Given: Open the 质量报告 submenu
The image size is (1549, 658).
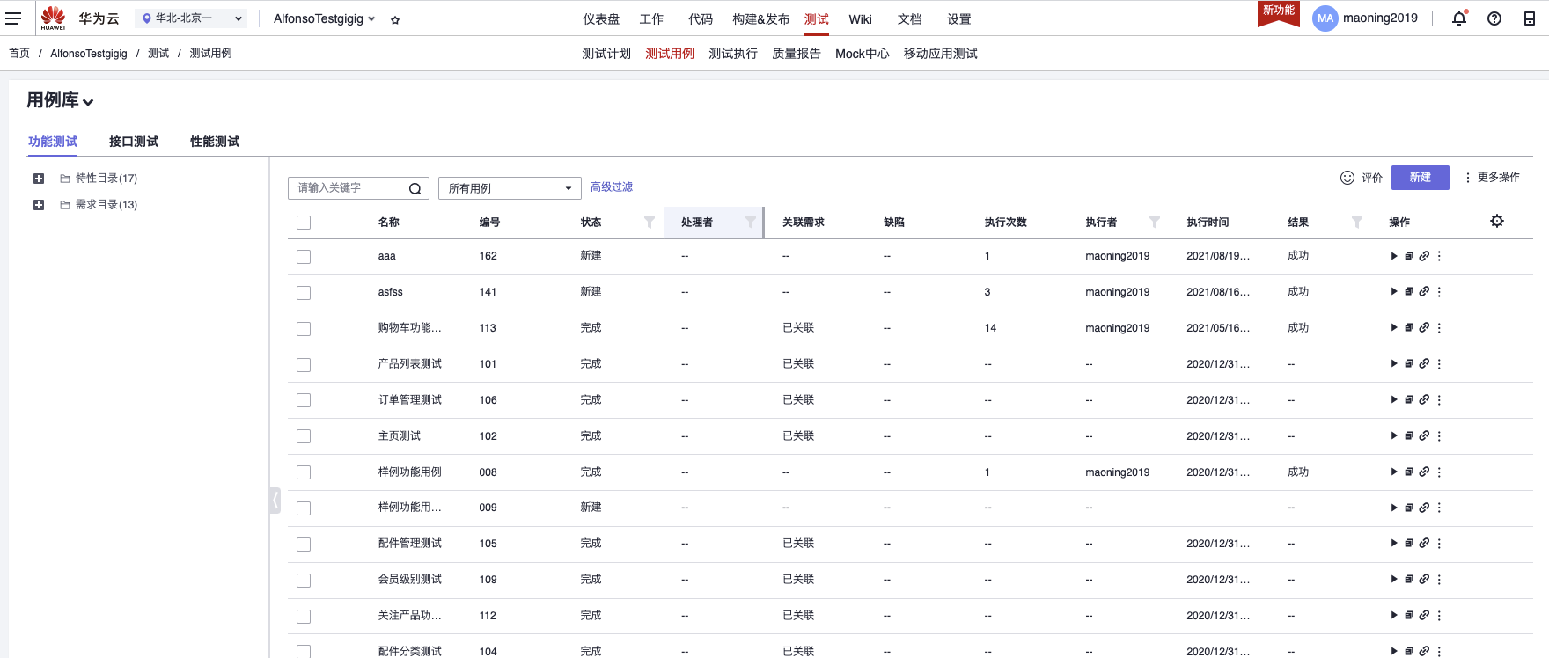Looking at the screenshot, I should pyautogui.click(x=797, y=54).
